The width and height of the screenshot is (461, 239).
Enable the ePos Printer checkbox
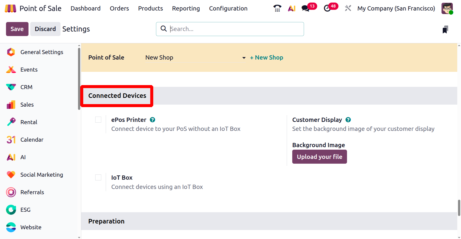(x=98, y=120)
